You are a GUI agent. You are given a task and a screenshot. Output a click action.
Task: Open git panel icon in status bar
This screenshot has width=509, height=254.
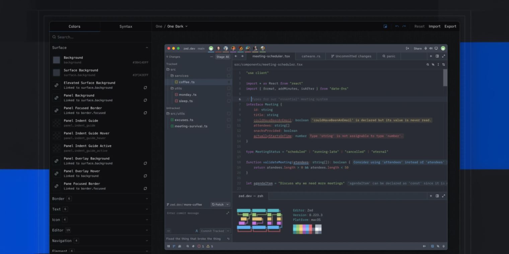[174, 246]
